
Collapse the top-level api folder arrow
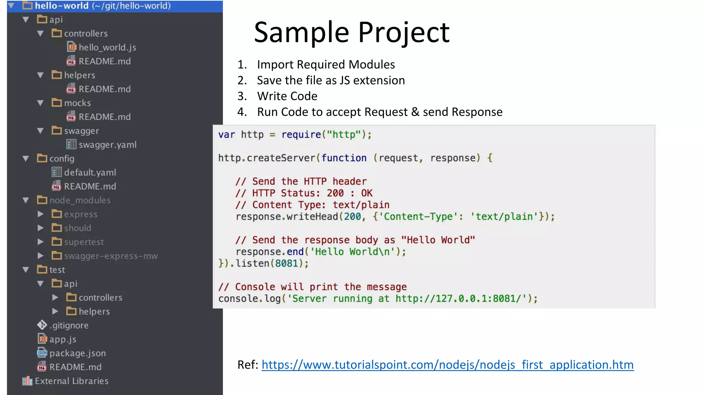point(26,20)
